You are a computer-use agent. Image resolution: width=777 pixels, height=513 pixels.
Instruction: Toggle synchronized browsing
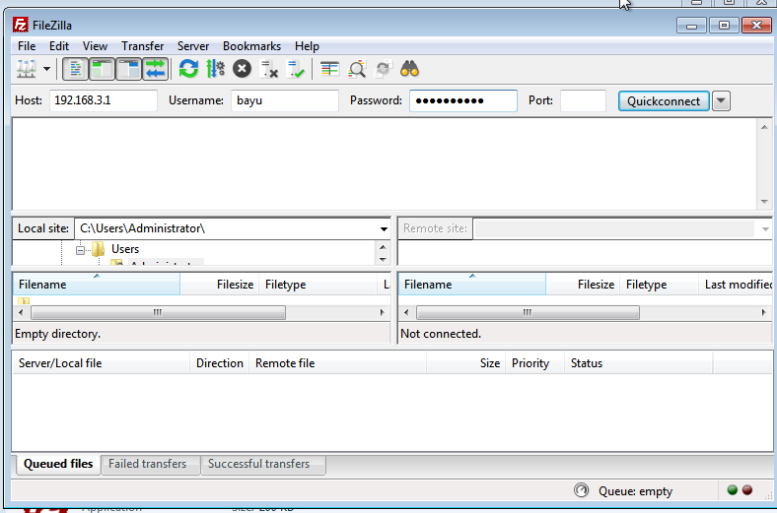383,69
